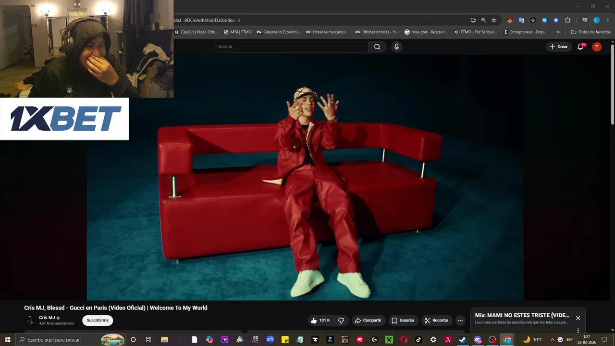Focus the YouTube Buscar search field

click(x=291, y=47)
